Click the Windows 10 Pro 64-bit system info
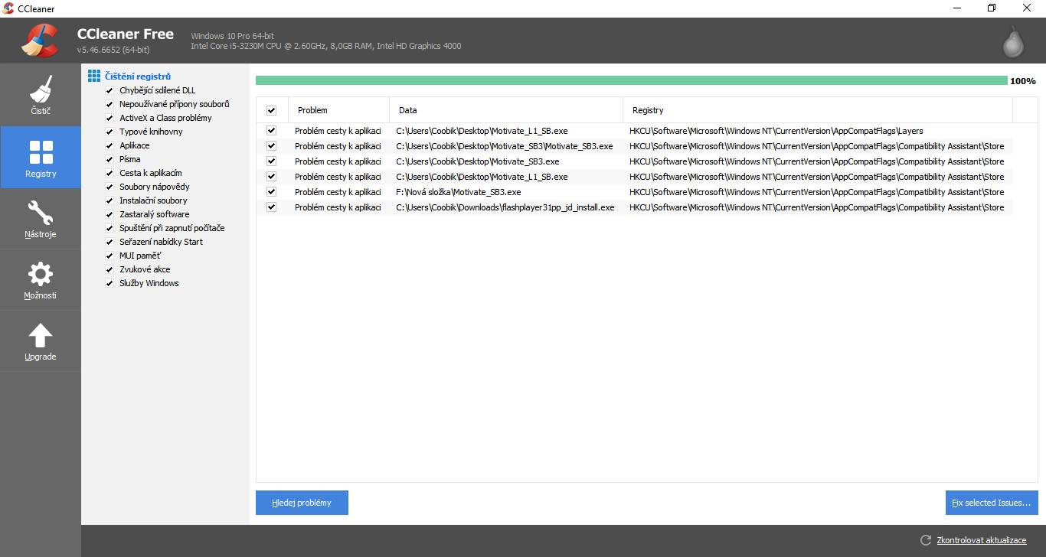Viewport: 1046px width, 557px height. [x=232, y=36]
